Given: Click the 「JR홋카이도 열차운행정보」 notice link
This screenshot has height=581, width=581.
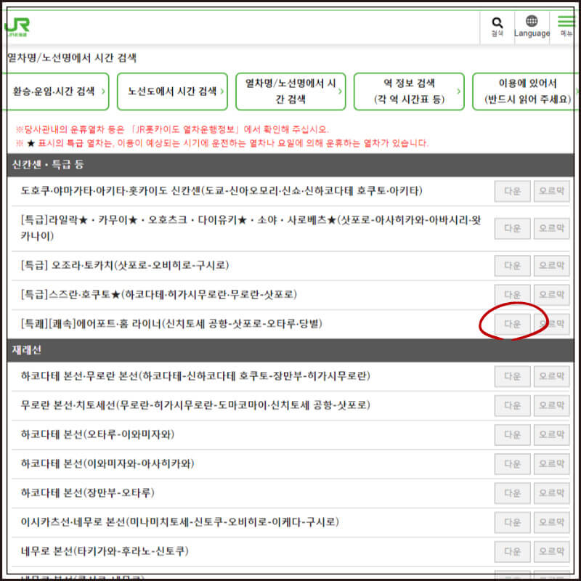Looking at the screenshot, I should coord(185,129).
